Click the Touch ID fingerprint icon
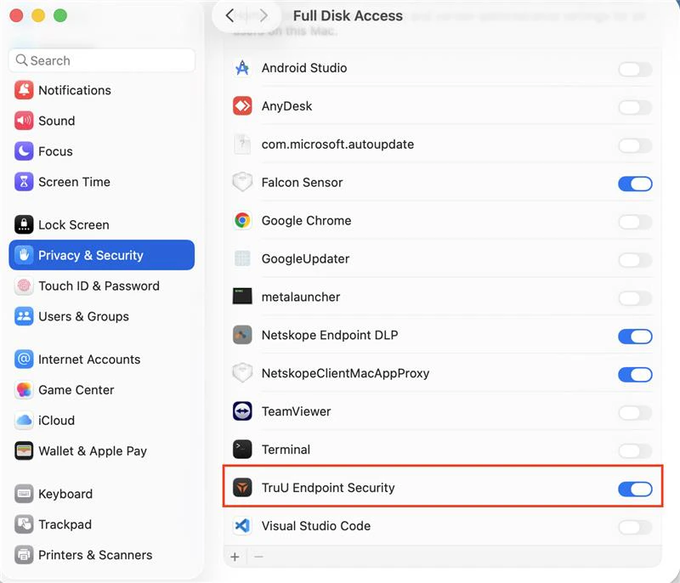Screen dimensions: 680x583 click(24, 286)
